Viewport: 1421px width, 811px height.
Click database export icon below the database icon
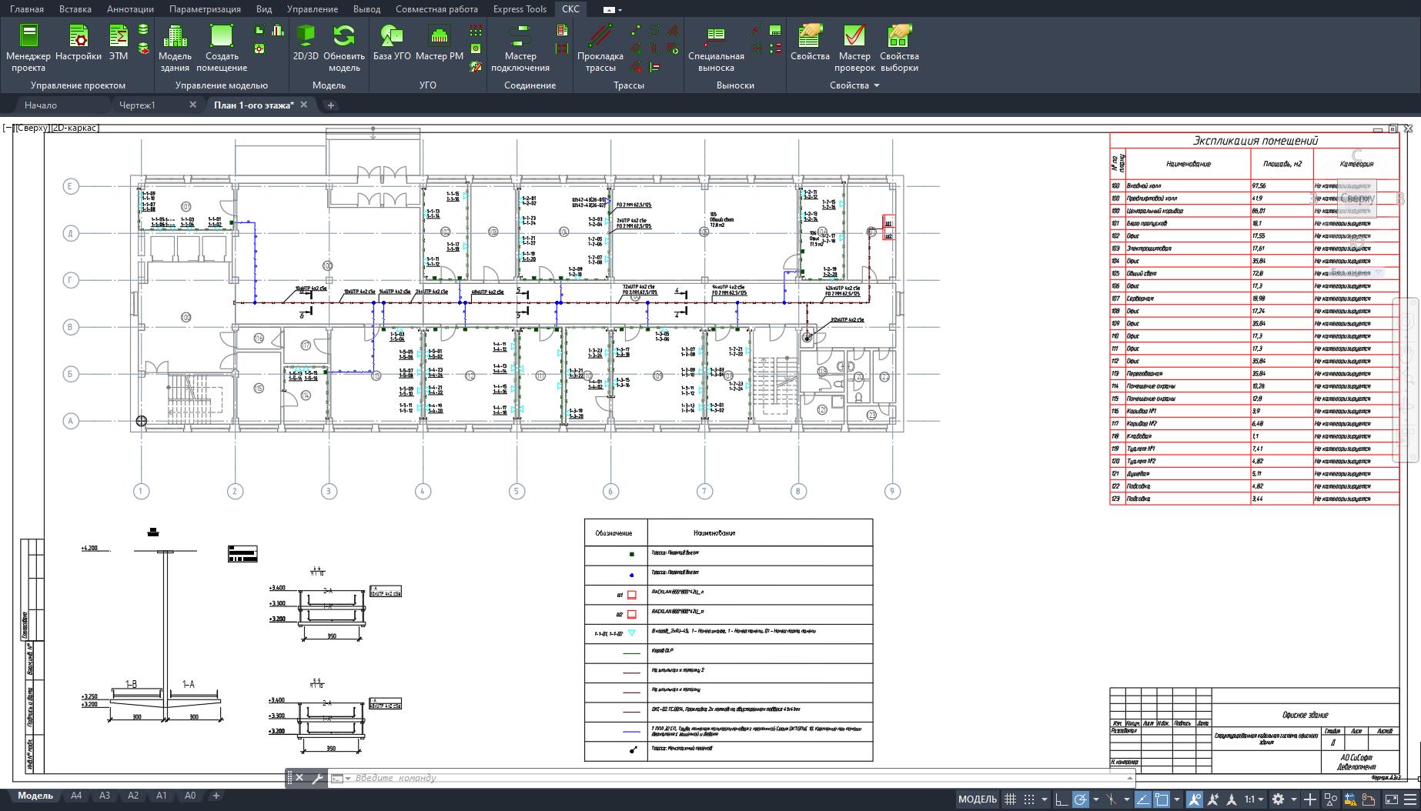[143, 48]
